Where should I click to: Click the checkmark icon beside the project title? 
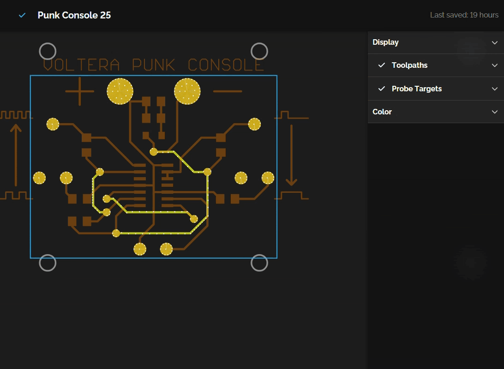point(22,15)
